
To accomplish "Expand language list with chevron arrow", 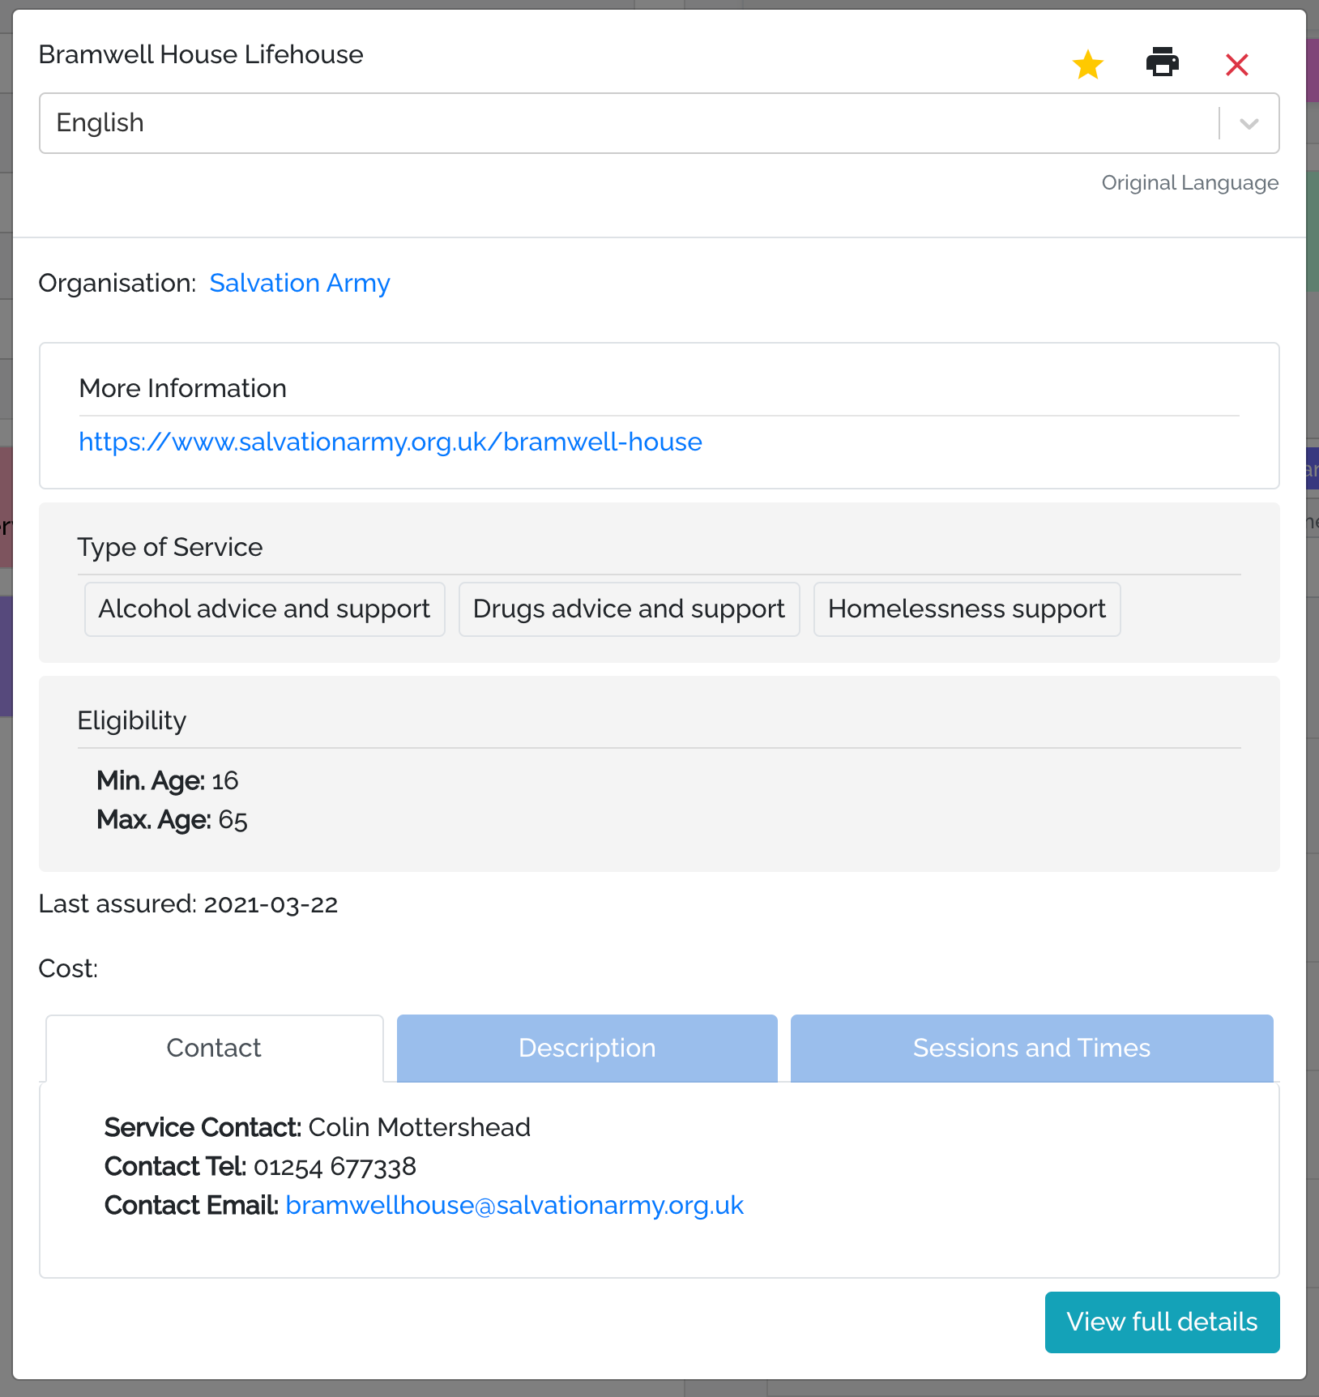I will pyautogui.click(x=1249, y=124).
